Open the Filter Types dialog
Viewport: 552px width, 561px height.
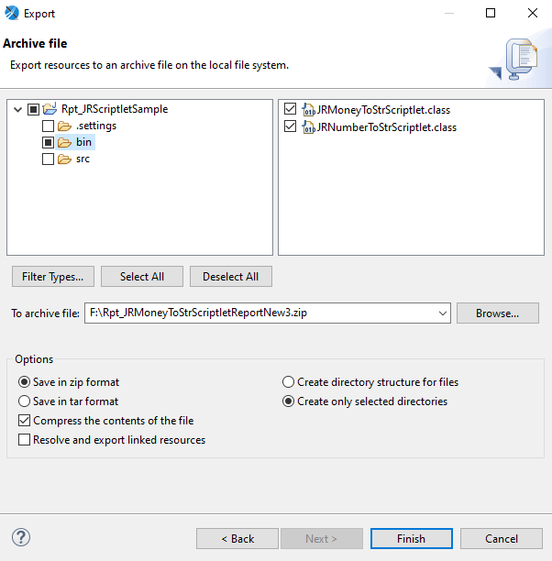[x=53, y=277]
